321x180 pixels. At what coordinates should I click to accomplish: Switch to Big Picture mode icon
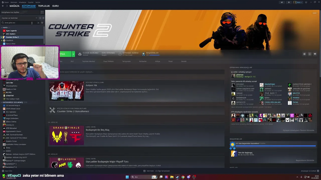pyautogui.click(x=306, y=2)
